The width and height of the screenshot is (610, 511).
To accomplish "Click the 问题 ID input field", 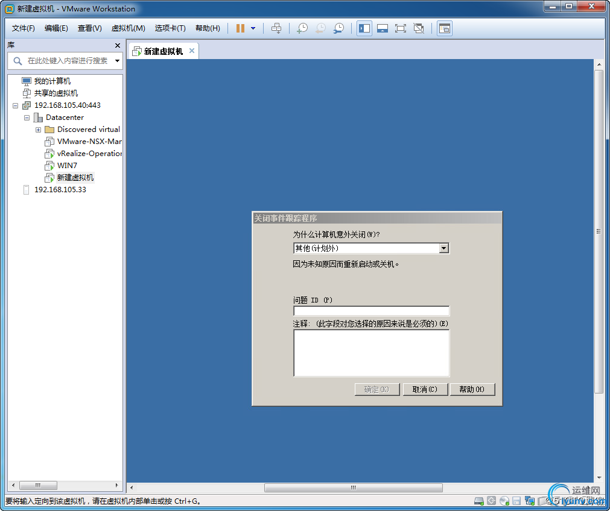I will tap(371, 311).
